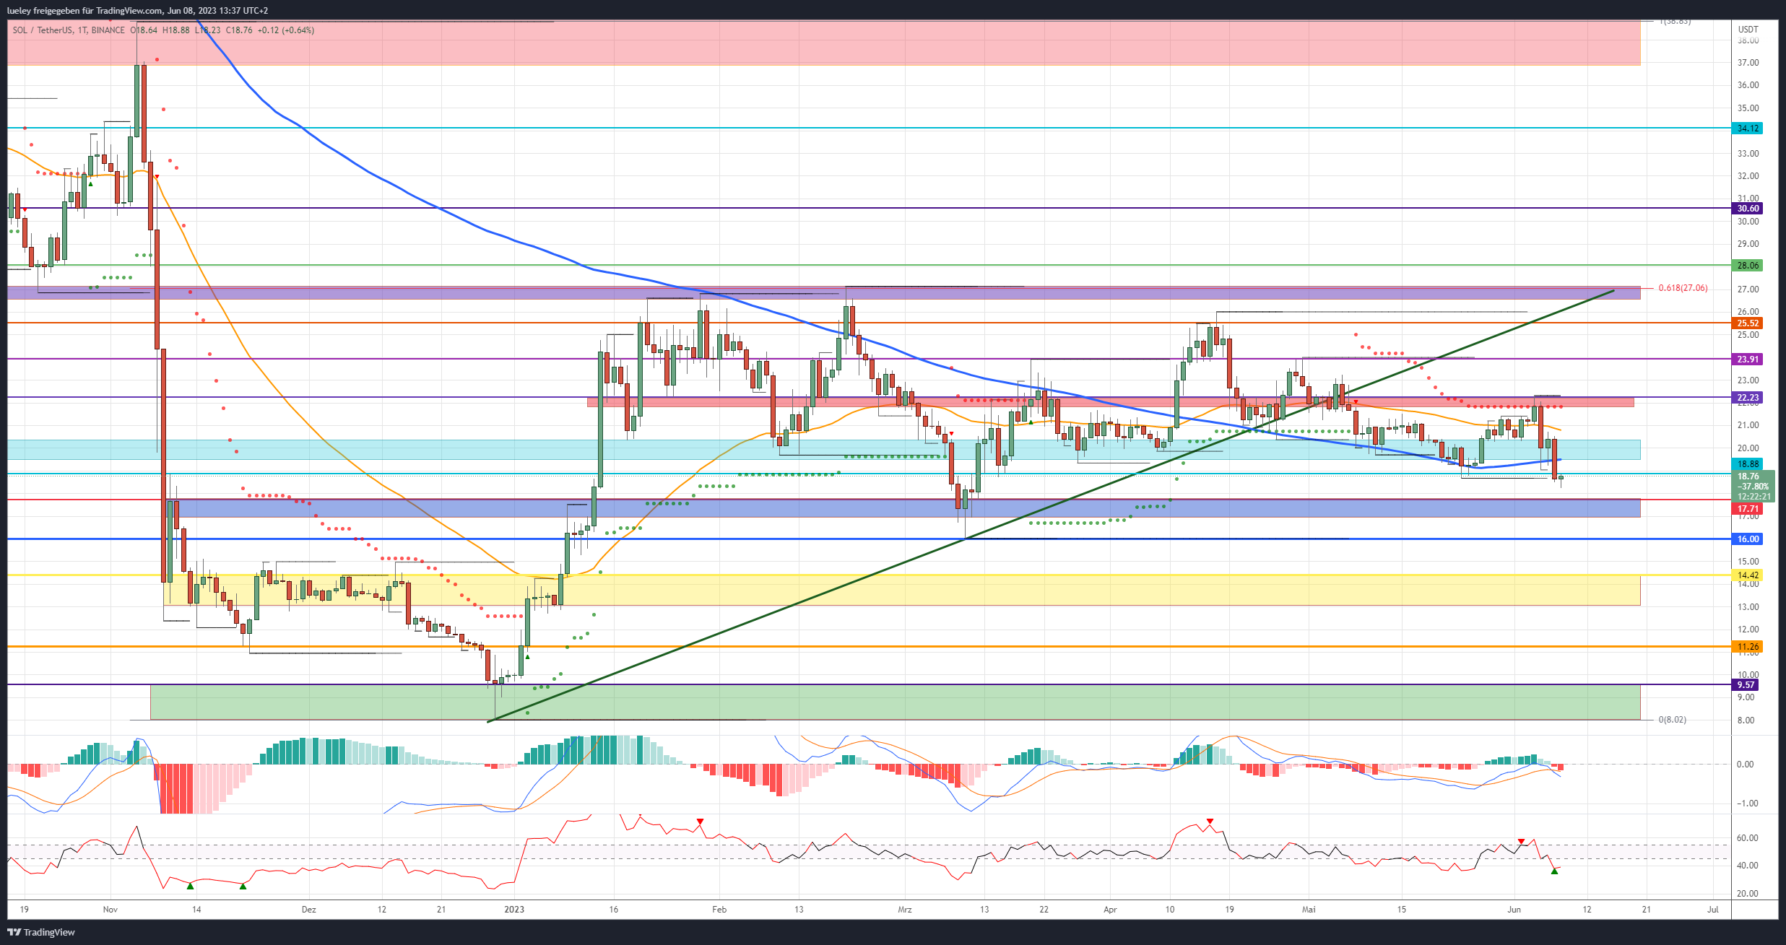
Task: Click the Apr date on the time axis
Action: tap(1110, 910)
